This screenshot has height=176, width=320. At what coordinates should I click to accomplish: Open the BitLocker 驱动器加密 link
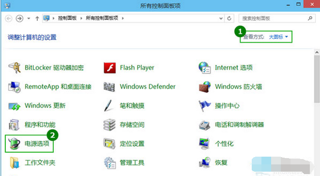pyautogui.click(x=54, y=68)
